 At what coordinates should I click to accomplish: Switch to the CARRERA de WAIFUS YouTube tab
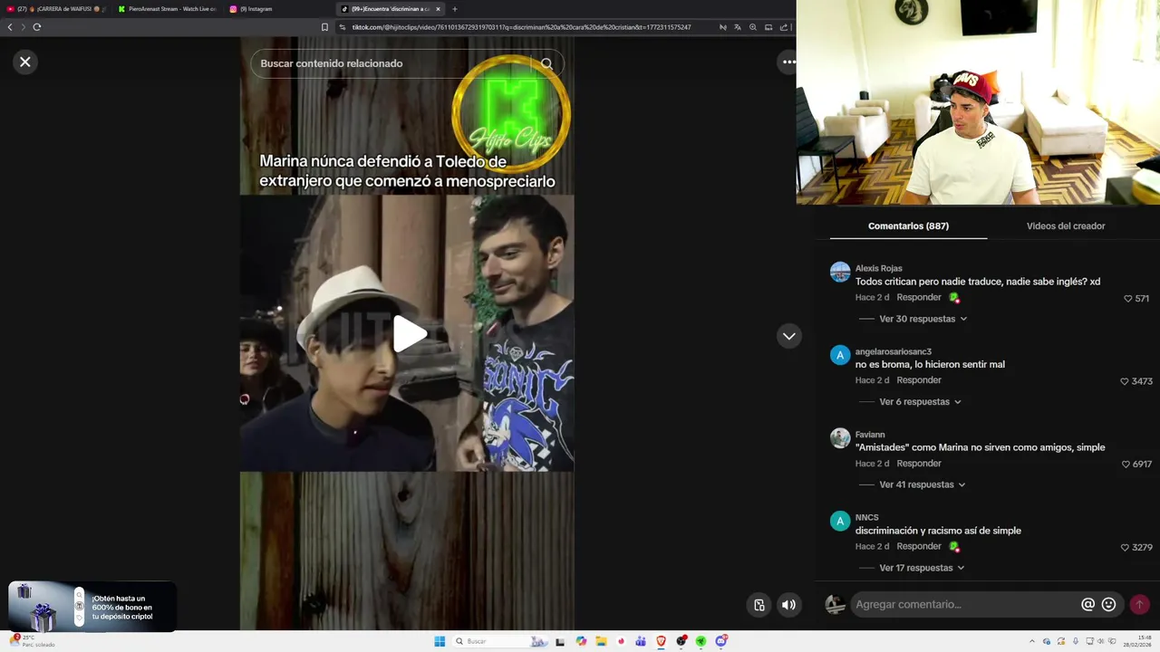click(56, 9)
